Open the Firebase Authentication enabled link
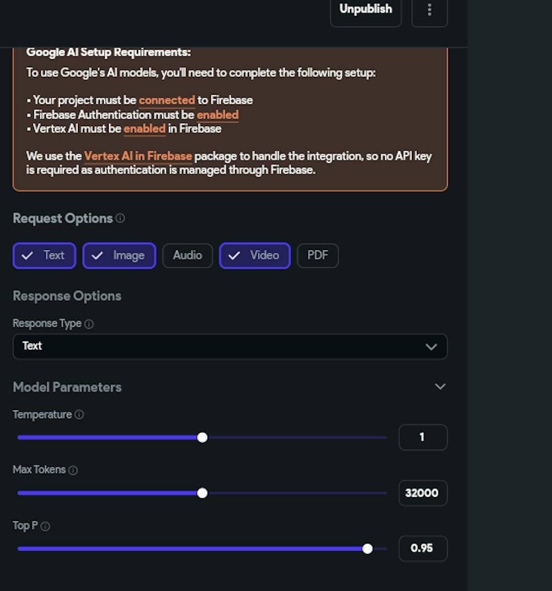Image resolution: width=552 pixels, height=591 pixels. [217, 115]
